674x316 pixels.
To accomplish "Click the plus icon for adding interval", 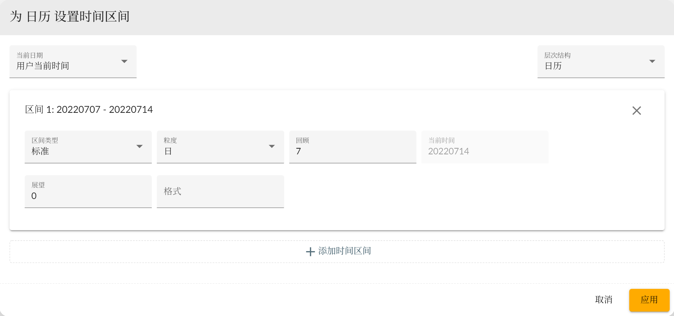I will coord(310,251).
